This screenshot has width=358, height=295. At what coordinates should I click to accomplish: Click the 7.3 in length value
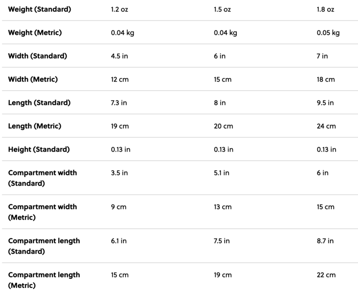coord(119,103)
